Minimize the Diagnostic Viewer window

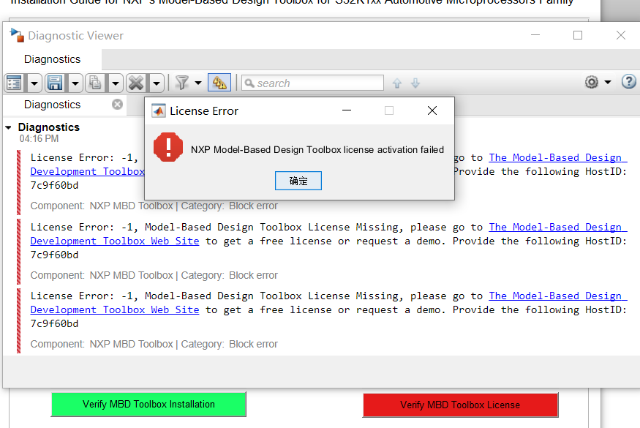(535, 35)
